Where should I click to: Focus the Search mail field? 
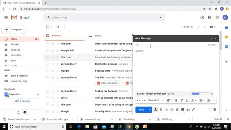(105, 18)
